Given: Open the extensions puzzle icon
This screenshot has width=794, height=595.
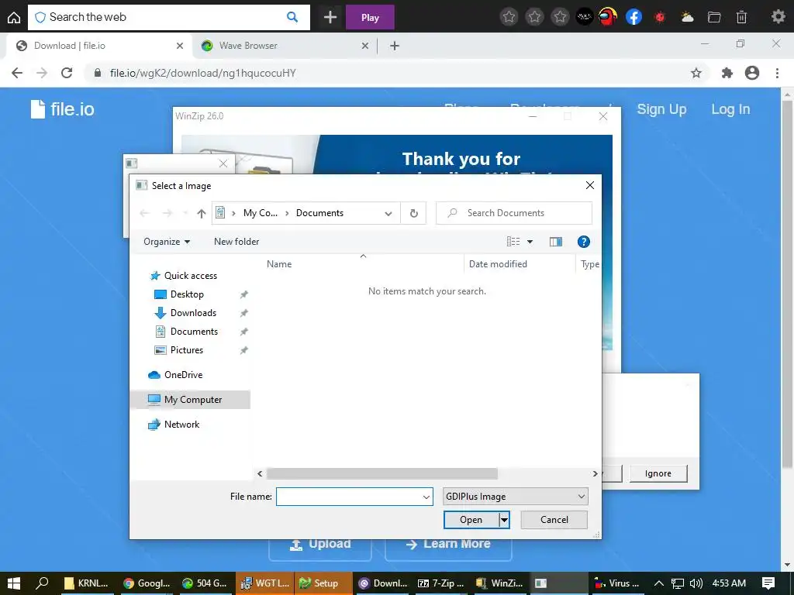Looking at the screenshot, I should (x=727, y=73).
